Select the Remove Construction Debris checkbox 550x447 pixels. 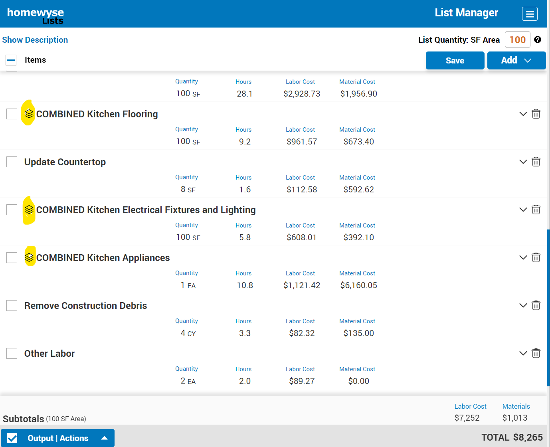coord(12,306)
